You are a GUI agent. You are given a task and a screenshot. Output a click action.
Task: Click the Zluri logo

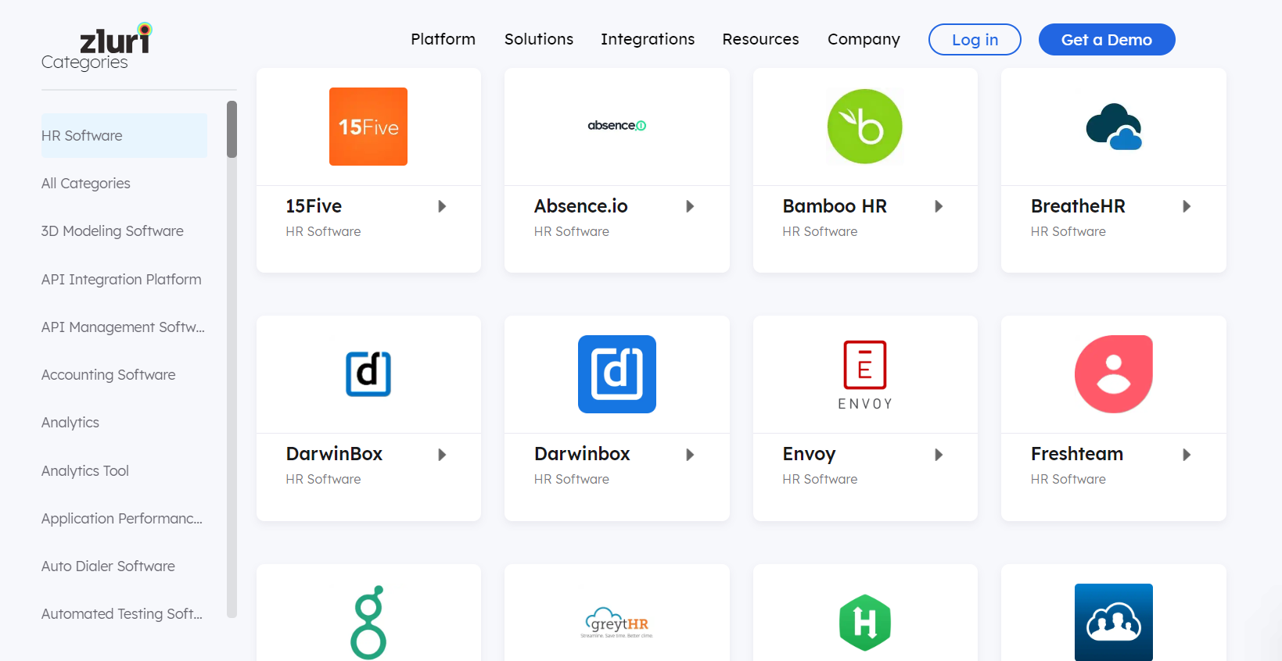(116, 39)
